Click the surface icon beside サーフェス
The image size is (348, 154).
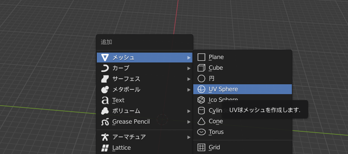coord(105,79)
